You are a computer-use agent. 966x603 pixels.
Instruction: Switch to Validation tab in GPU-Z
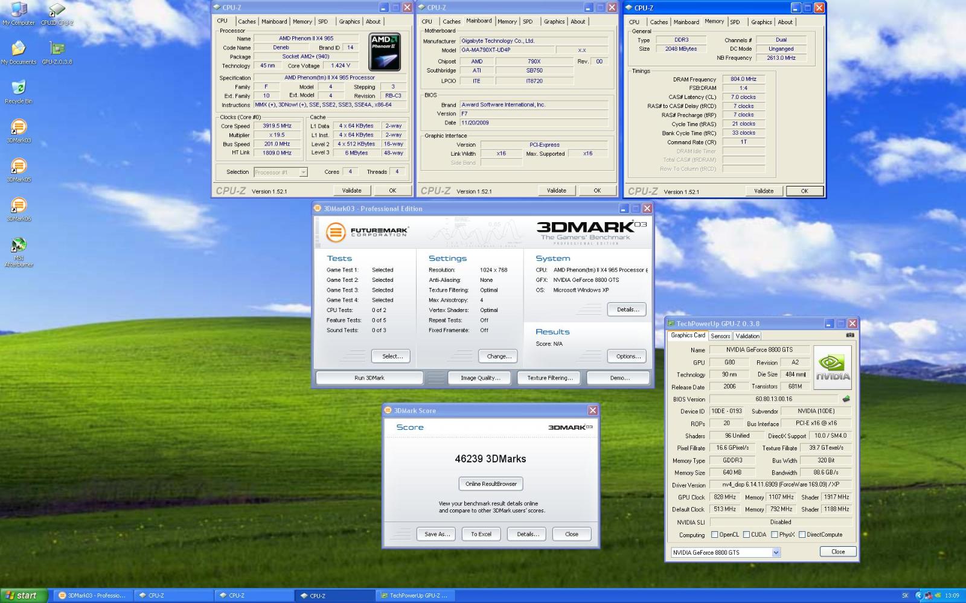[x=747, y=336]
